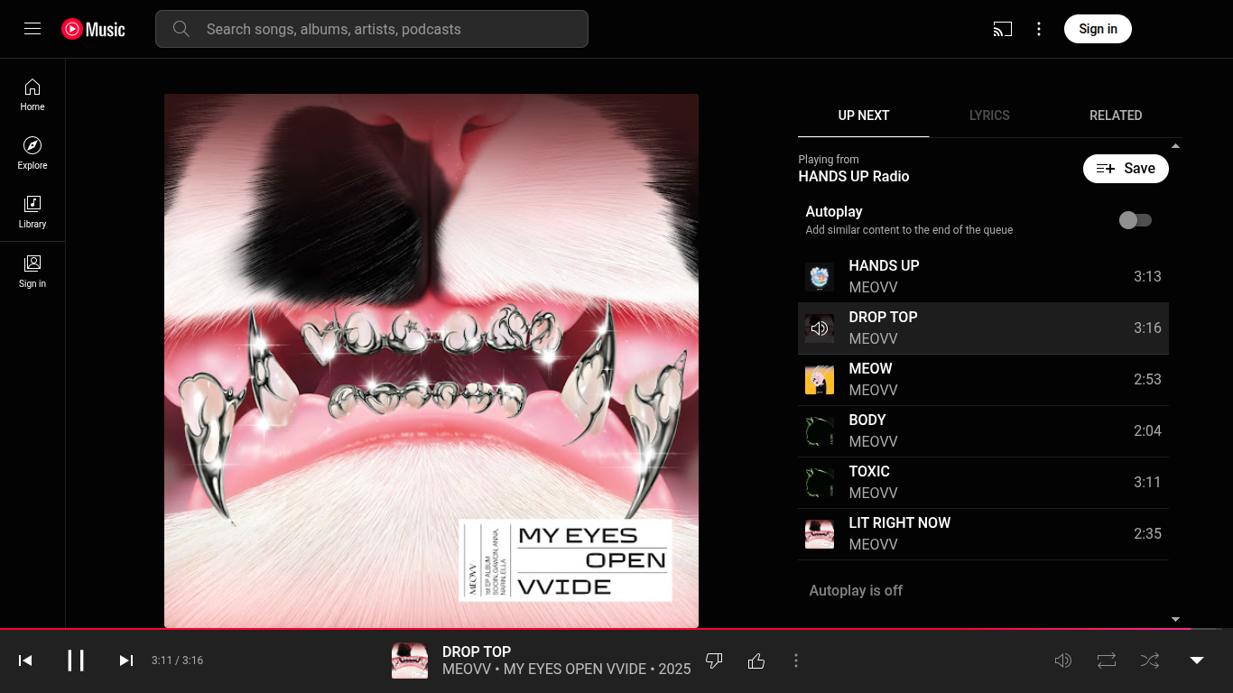Viewport: 1233px width, 693px height.
Task: Collapse player page with down arrow
Action: coord(1197,661)
